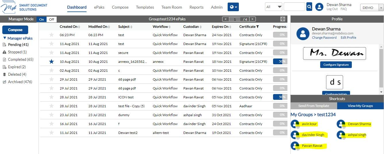Viewport: 384px width, 154px height.
Task: Open the Admin tab
Action: point(217,7)
